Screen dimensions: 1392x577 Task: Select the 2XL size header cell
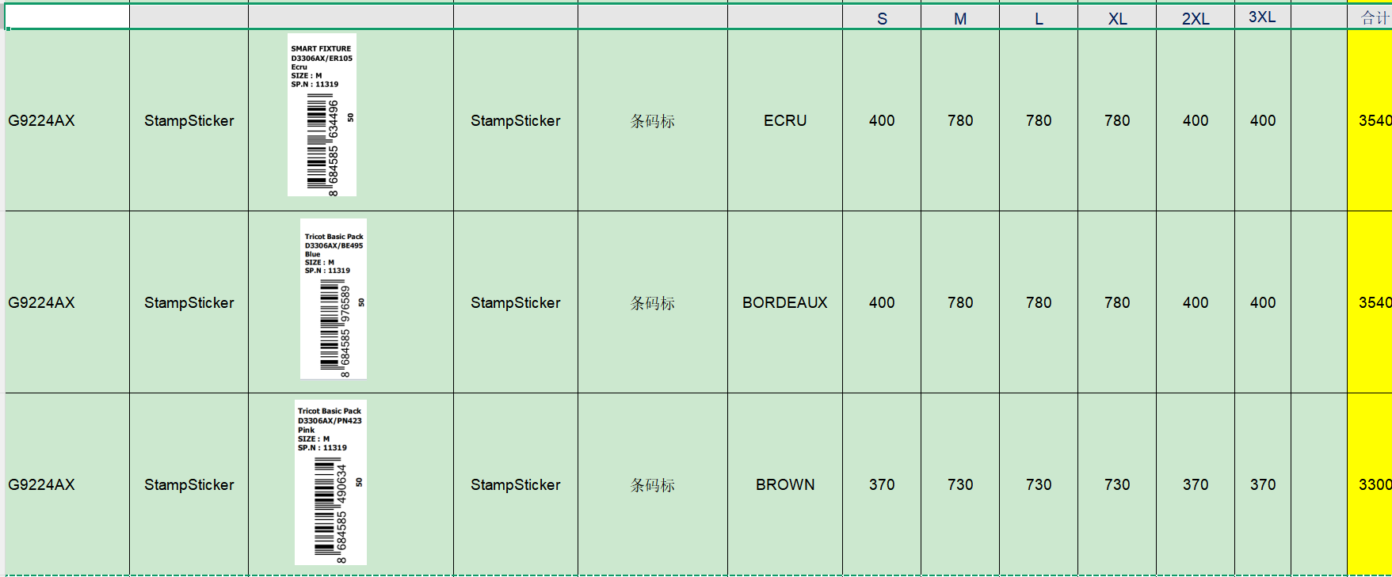coord(1195,18)
